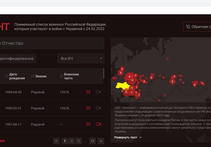The image size is (211, 147).
Task: Click the map cluster marker labeled 17
Action: [x=132, y=80]
